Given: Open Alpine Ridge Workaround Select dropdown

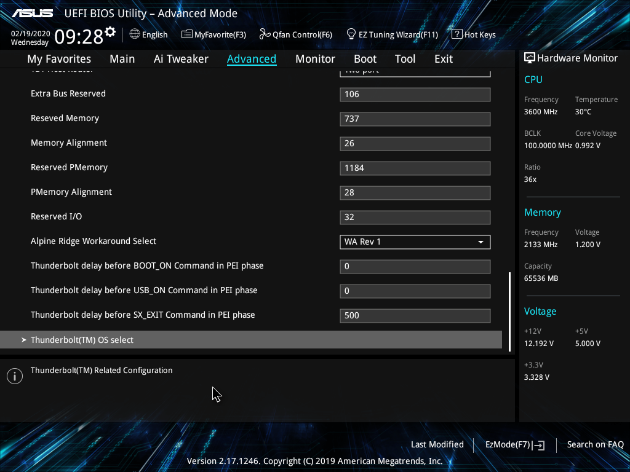Looking at the screenshot, I should tap(415, 242).
